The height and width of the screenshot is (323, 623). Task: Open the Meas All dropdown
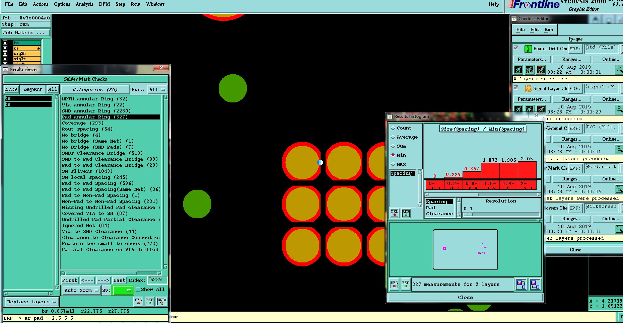[x=157, y=90]
